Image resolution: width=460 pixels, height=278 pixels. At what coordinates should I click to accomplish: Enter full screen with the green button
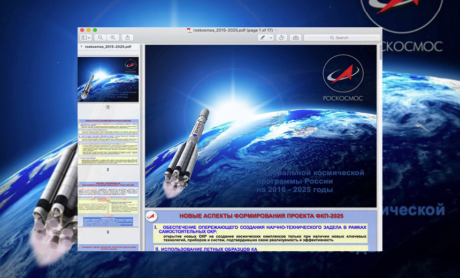click(x=95, y=30)
